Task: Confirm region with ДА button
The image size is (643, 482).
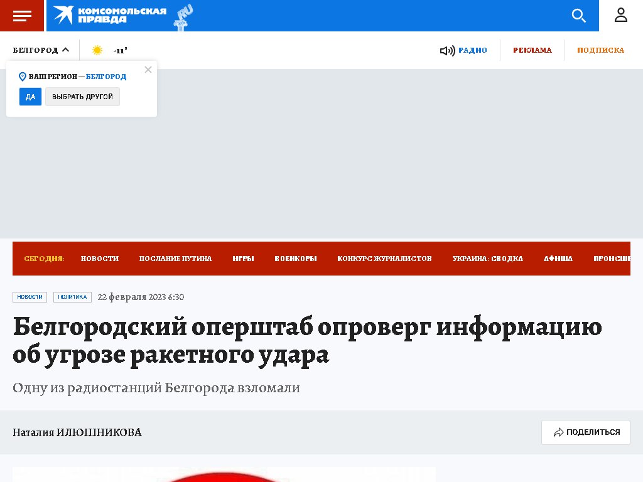Action: (x=30, y=97)
